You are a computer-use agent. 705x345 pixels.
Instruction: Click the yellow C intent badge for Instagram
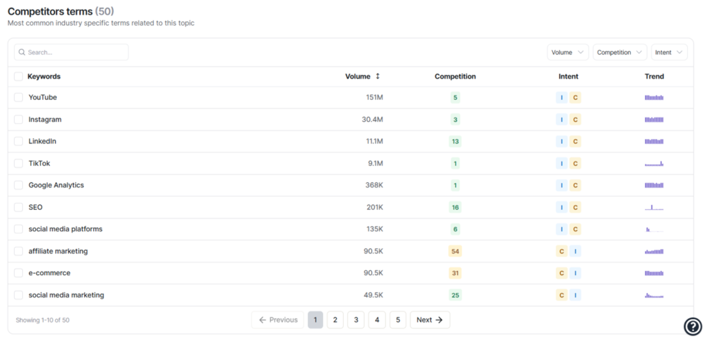(575, 120)
